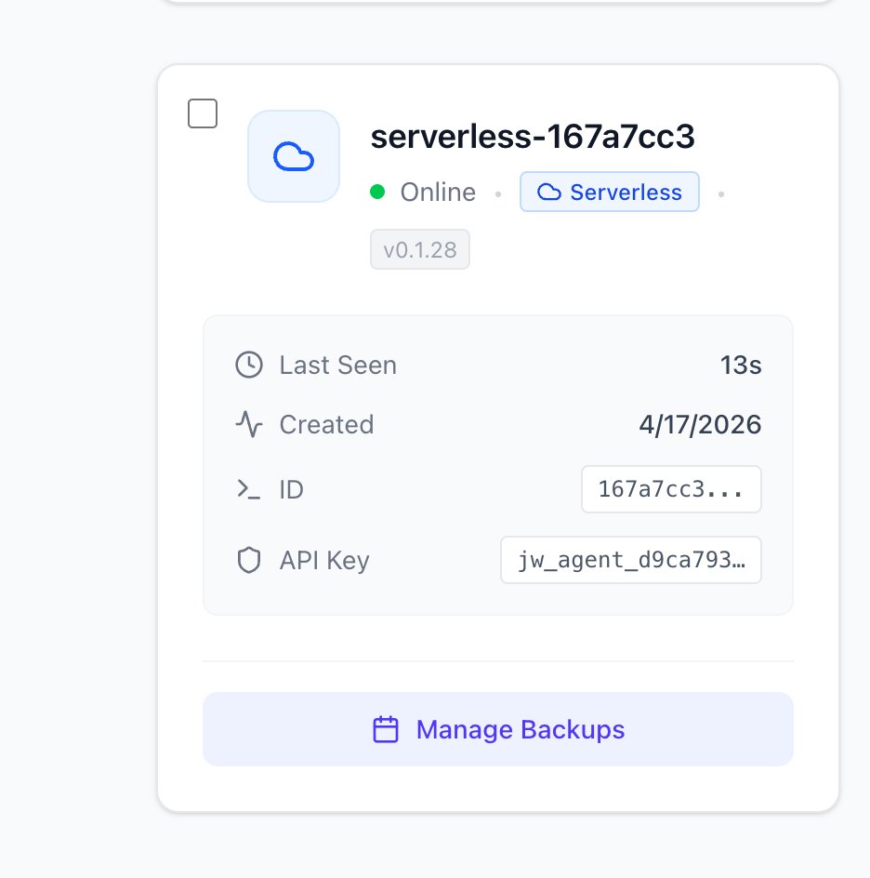Click the large cloud agent icon

[x=294, y=156]
